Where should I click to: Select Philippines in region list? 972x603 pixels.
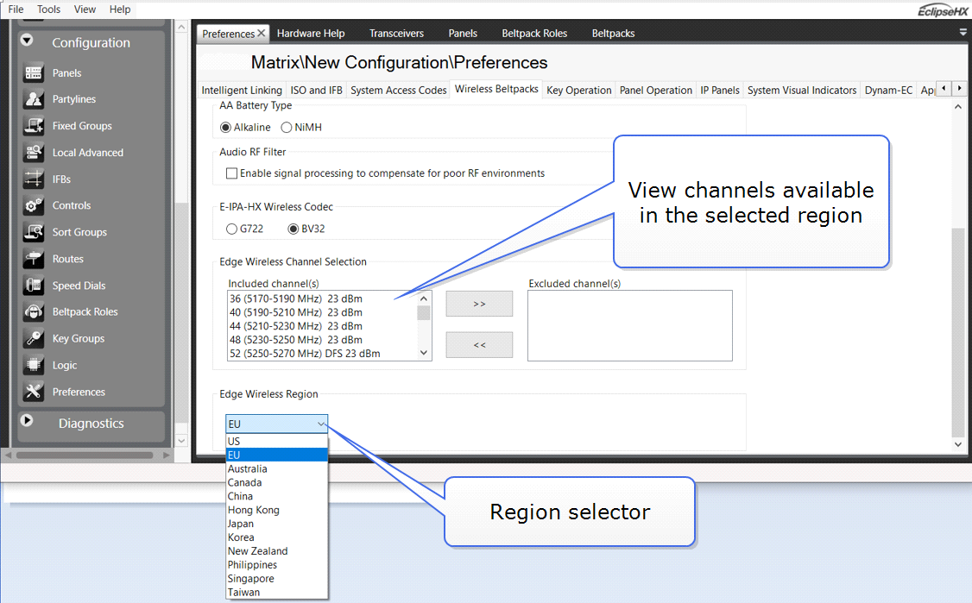click(x=276, y=565)
